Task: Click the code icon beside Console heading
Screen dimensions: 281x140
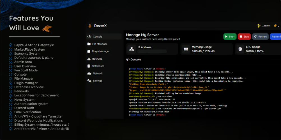Action: (128, 60)
